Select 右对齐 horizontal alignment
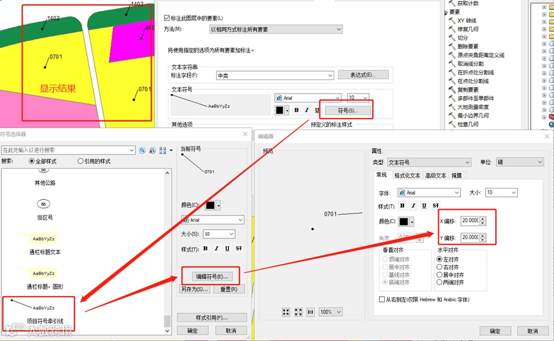Viewport: 554px width, 341px height. [x=439, y=267]
